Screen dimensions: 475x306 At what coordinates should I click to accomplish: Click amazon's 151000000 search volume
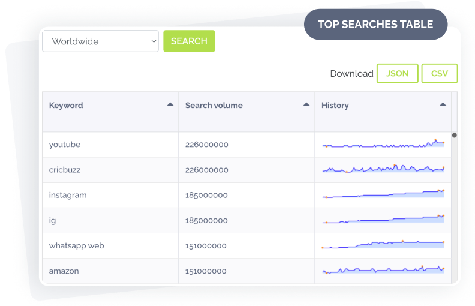(206, 271)
